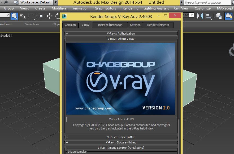Open the MAXScript menu
234x154 pixels.
point(225,8)
